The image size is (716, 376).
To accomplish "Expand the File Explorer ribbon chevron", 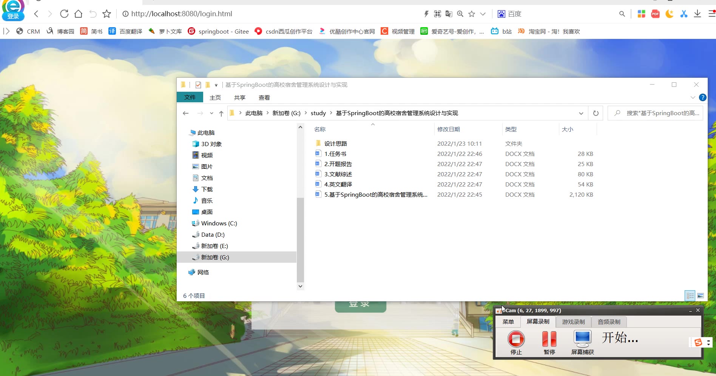I will pyautogui.click(x=693, y=97).
